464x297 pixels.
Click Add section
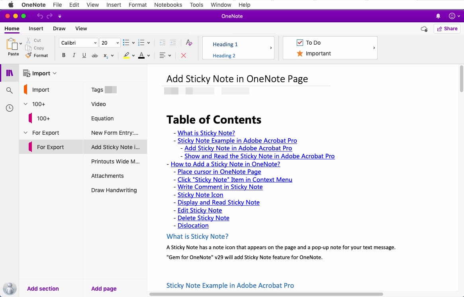[43, 289]
